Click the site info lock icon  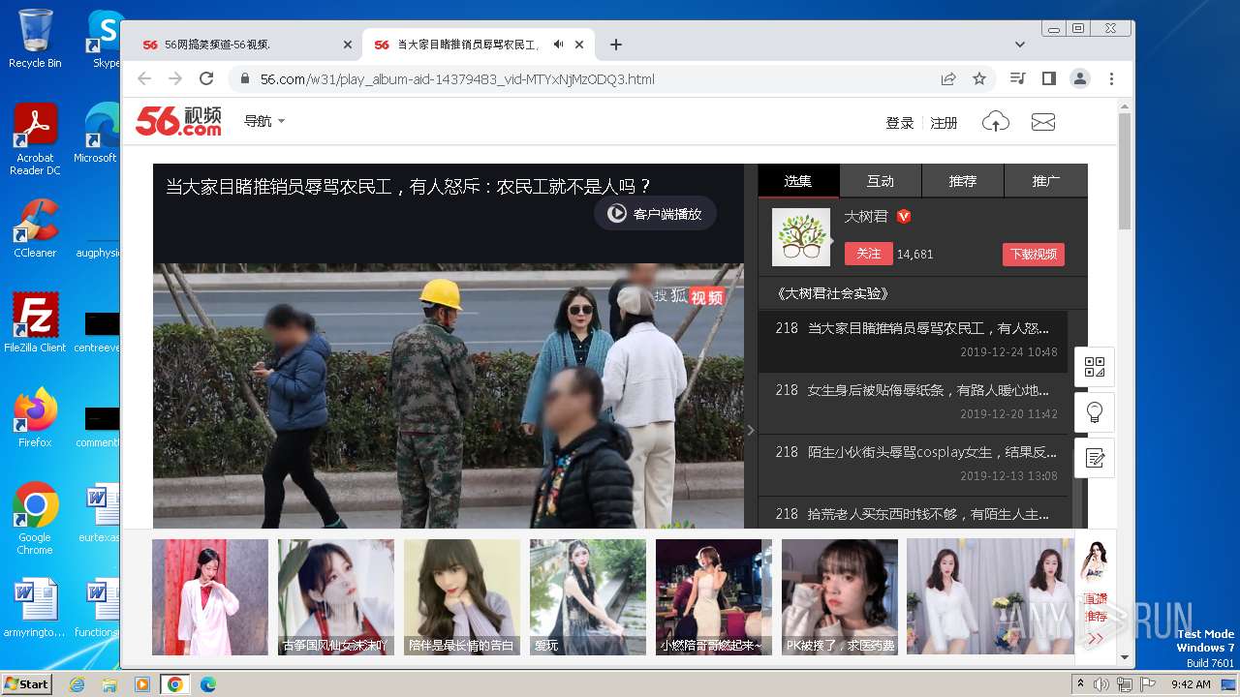pyautogui.click(x=244, y=78)
